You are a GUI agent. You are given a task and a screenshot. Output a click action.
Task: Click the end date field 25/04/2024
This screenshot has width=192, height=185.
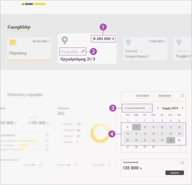[164, 96]
